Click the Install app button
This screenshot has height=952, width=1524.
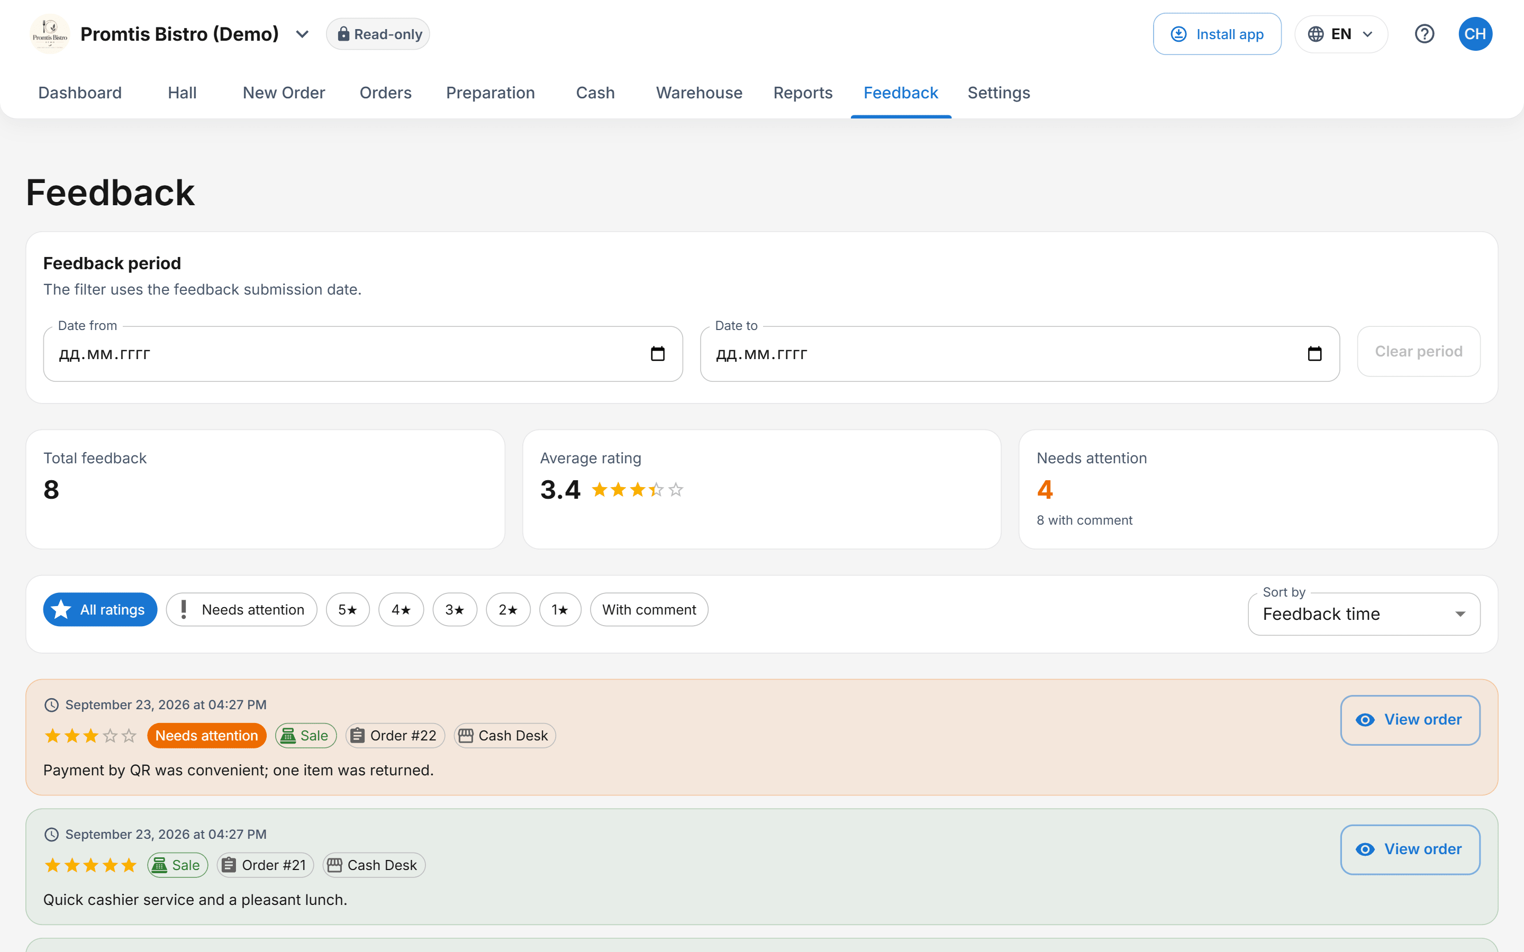click(1217, 34)
